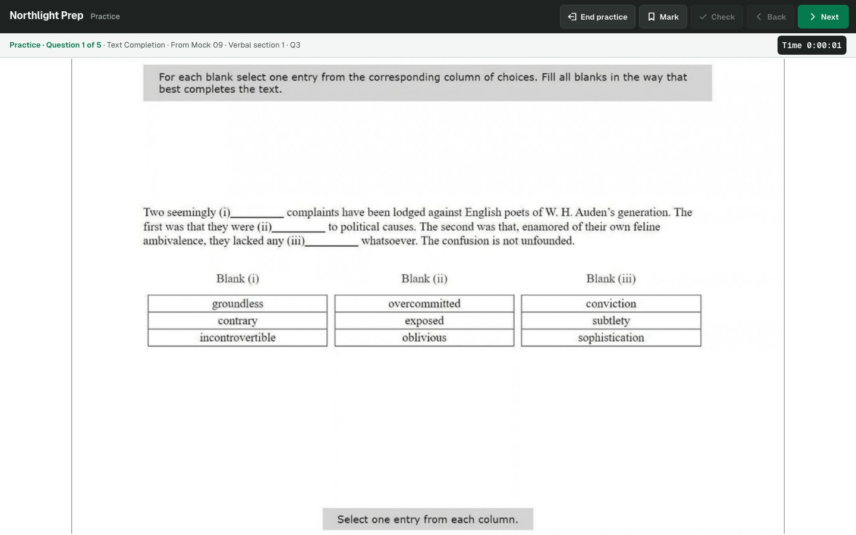Select 'overcommitted' for Blank (ii)
The height and width of the screenshot is (535, 856).
click(424, 304)
